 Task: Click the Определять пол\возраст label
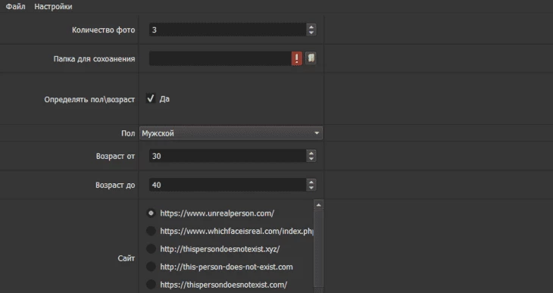89,100
